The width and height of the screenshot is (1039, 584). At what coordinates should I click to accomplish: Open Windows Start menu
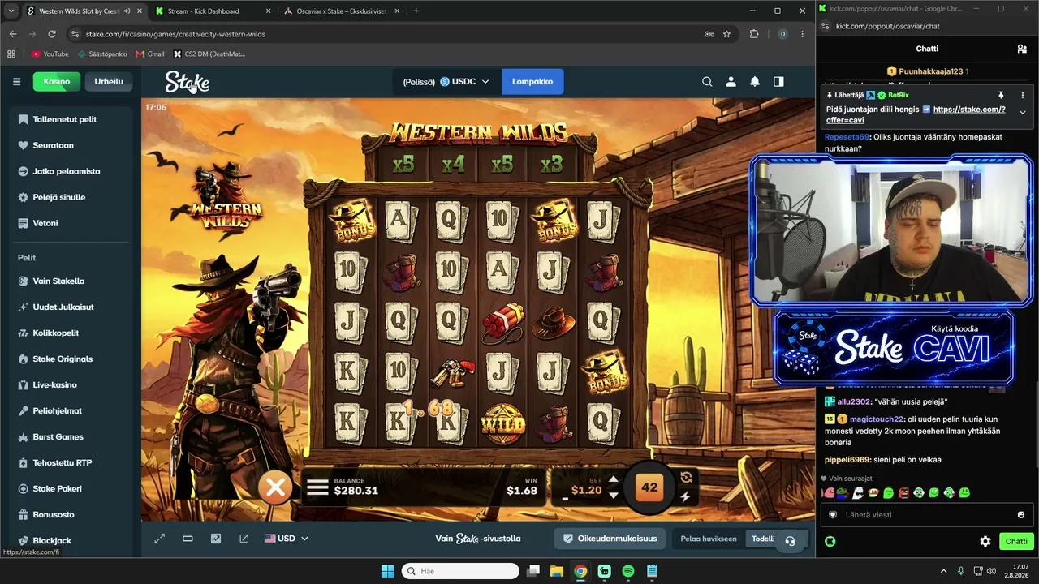tap(387, 571)
